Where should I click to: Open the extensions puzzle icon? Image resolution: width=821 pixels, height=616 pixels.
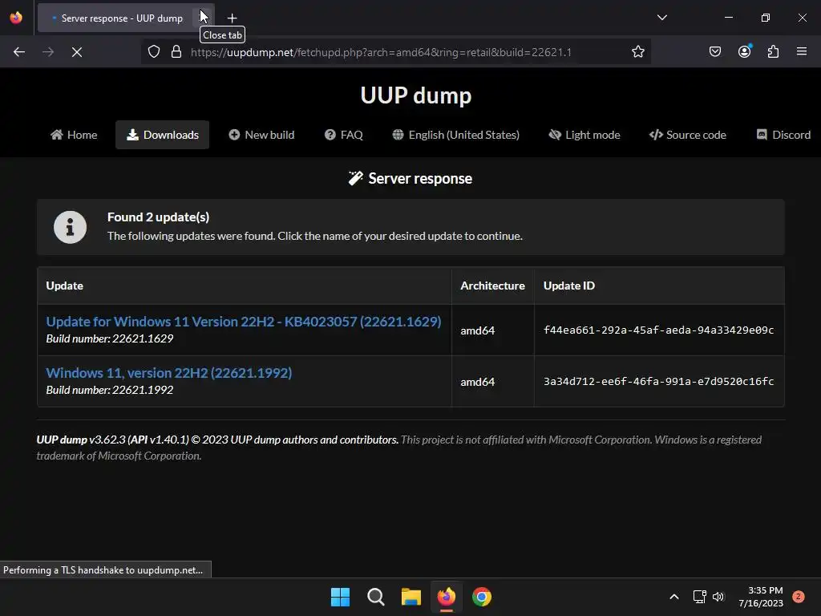pos(774,52)
